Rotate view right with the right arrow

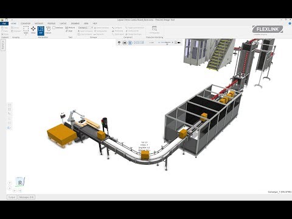20,190
